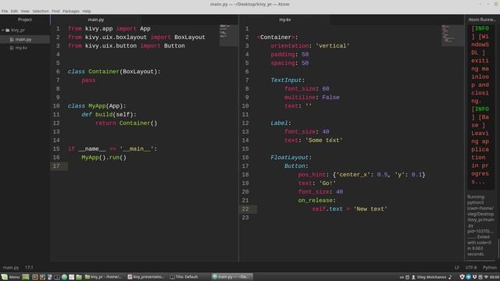Click "orientation: 'vertical'" in my.kv

coord(310,46)
